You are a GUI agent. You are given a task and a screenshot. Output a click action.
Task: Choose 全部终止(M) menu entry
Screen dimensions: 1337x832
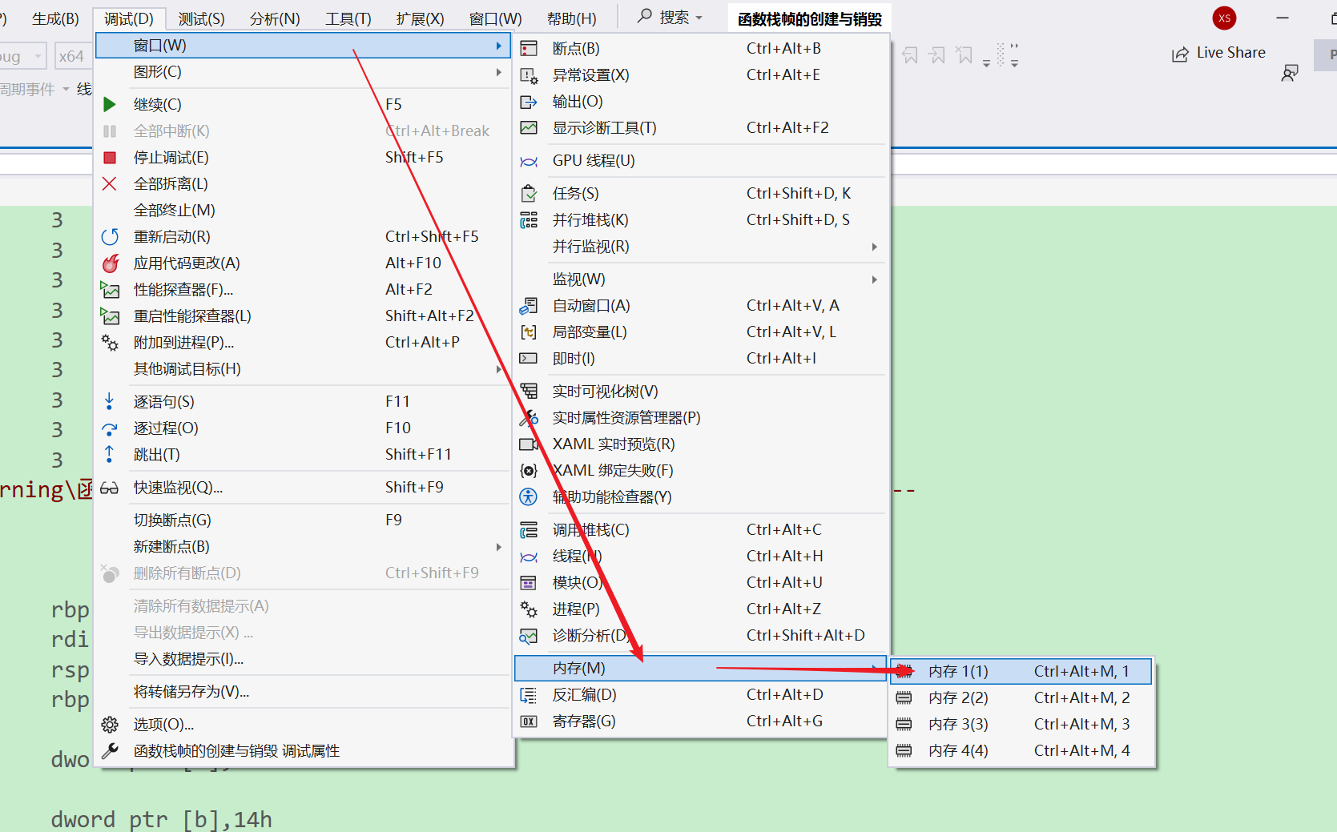click(303, 211)
